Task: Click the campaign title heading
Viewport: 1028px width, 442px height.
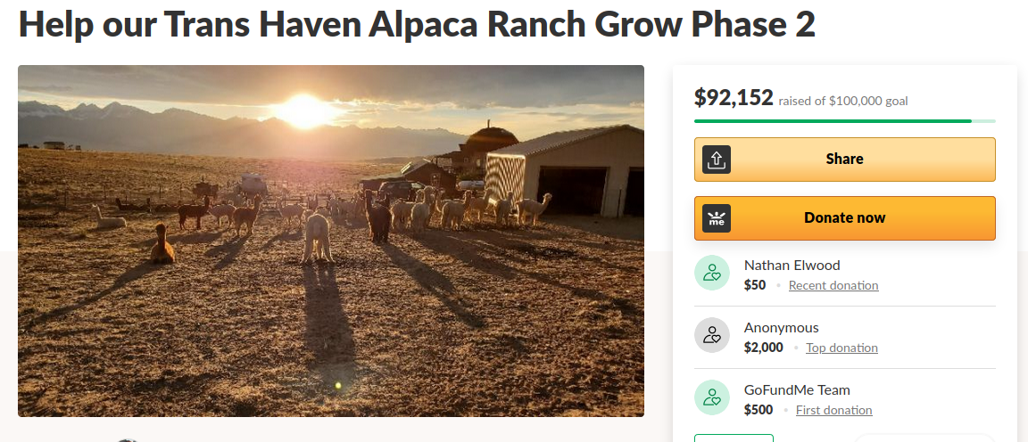Action: pyautogui.click(x=417, y=24)
